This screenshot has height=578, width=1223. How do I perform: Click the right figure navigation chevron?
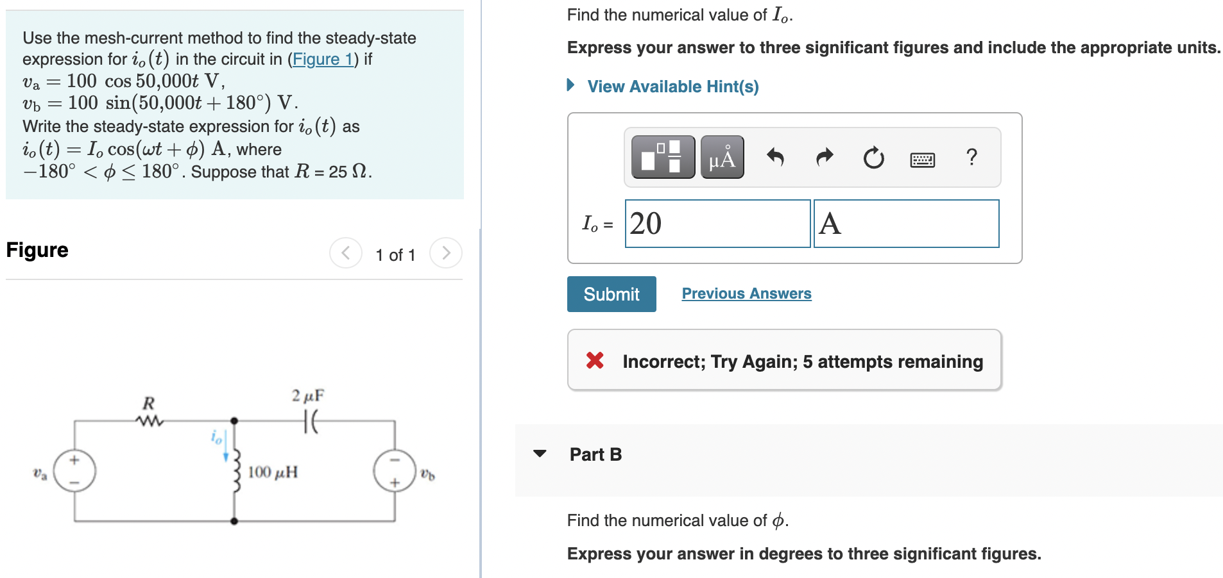click(x=446, y=253)
